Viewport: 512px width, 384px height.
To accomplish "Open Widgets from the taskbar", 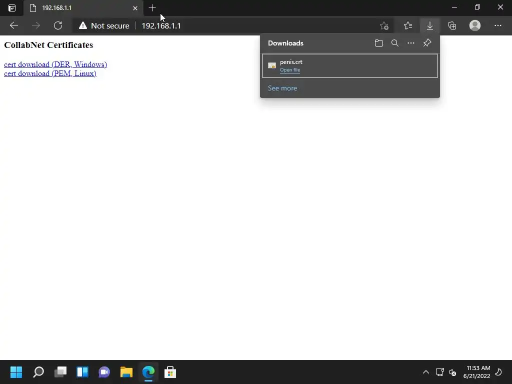I will point(82,372).
